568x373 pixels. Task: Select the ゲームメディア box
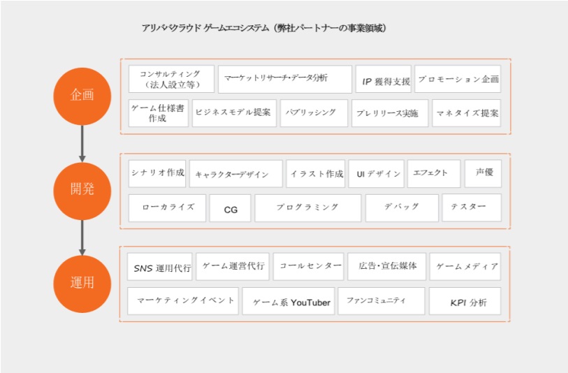(x=465, y=267)
